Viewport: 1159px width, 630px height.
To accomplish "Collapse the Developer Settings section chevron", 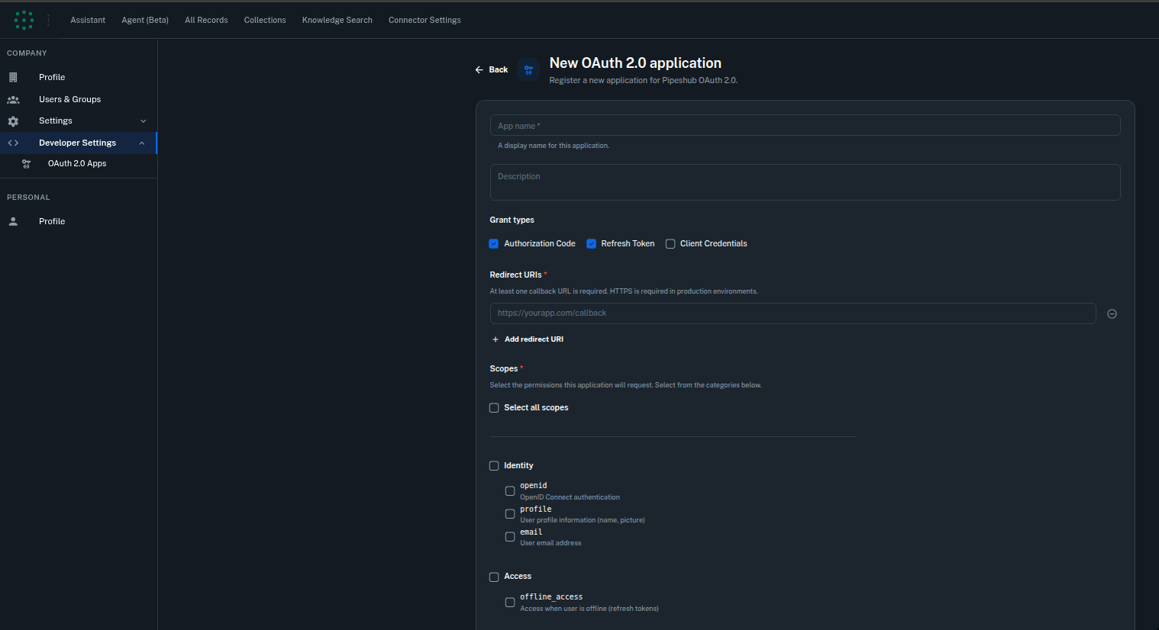I will 142,143.
